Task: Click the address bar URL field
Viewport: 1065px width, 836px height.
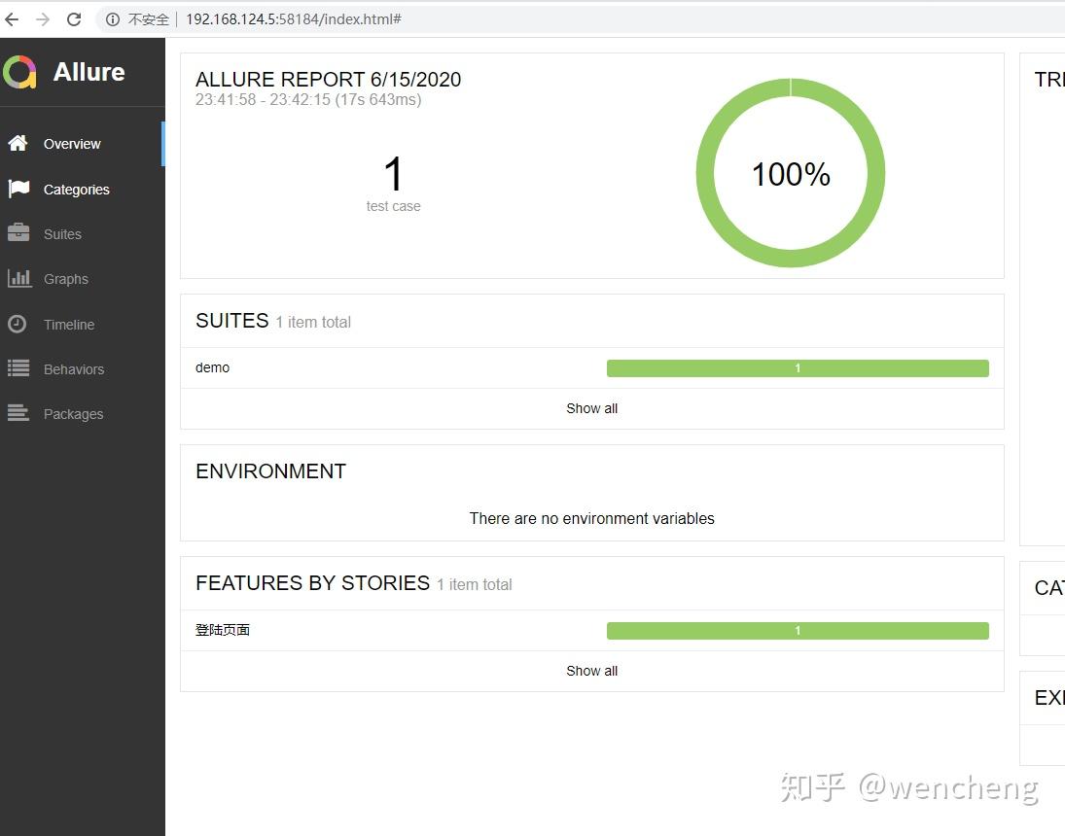Action: (578, 19)
